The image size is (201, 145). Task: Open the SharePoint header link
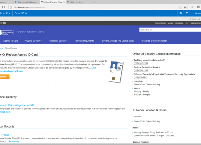coord(22,13)
